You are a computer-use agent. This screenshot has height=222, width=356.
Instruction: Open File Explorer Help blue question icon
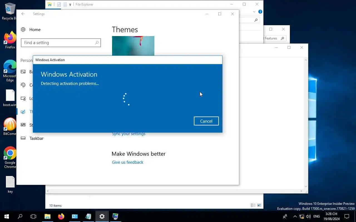point(260,12)
